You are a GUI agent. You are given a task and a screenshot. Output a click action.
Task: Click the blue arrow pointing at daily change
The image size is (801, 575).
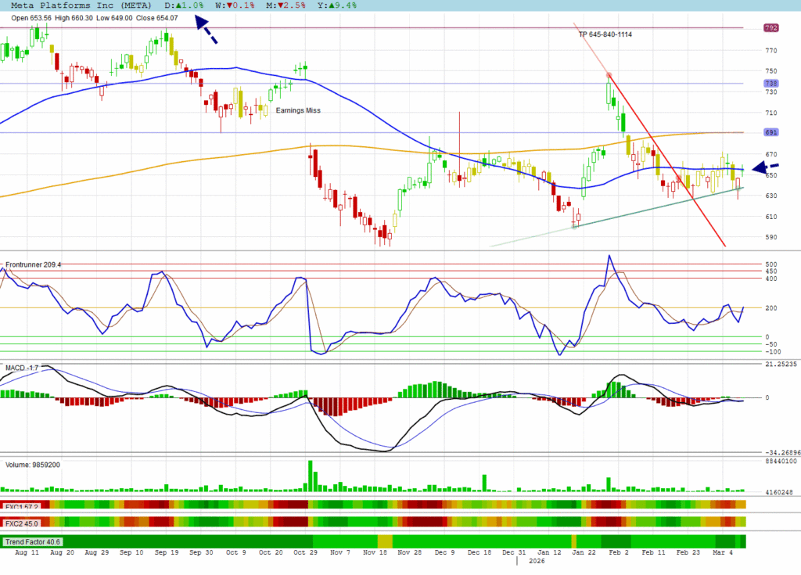pos(207,31)
